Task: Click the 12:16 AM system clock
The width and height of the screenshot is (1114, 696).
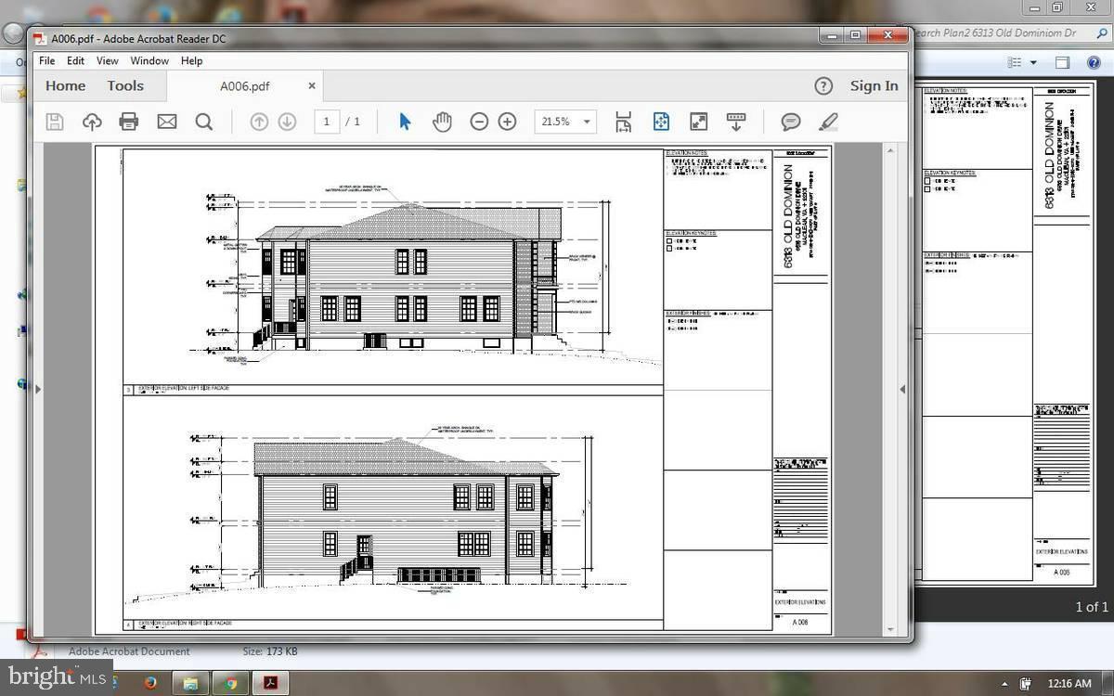Action: (1069, 683)
